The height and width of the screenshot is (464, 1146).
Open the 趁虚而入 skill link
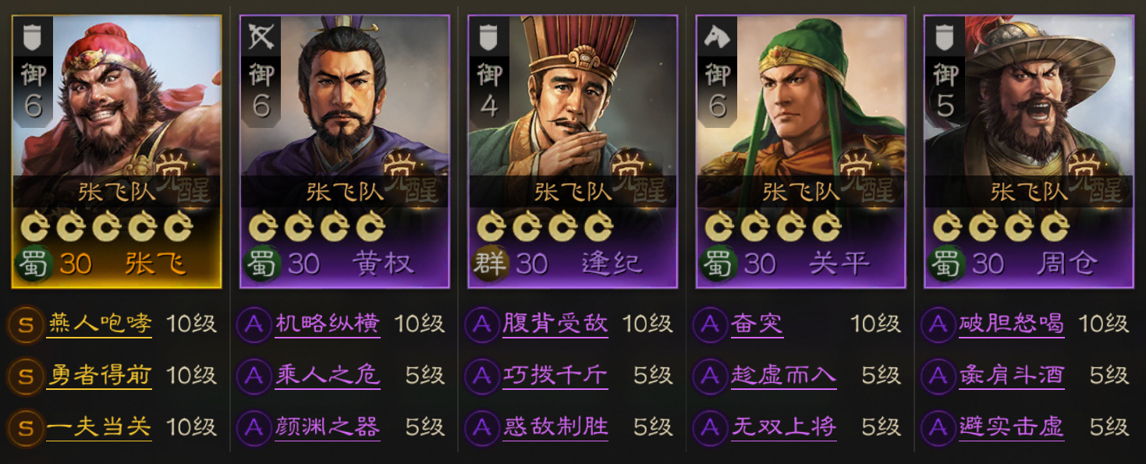point(783,376)
